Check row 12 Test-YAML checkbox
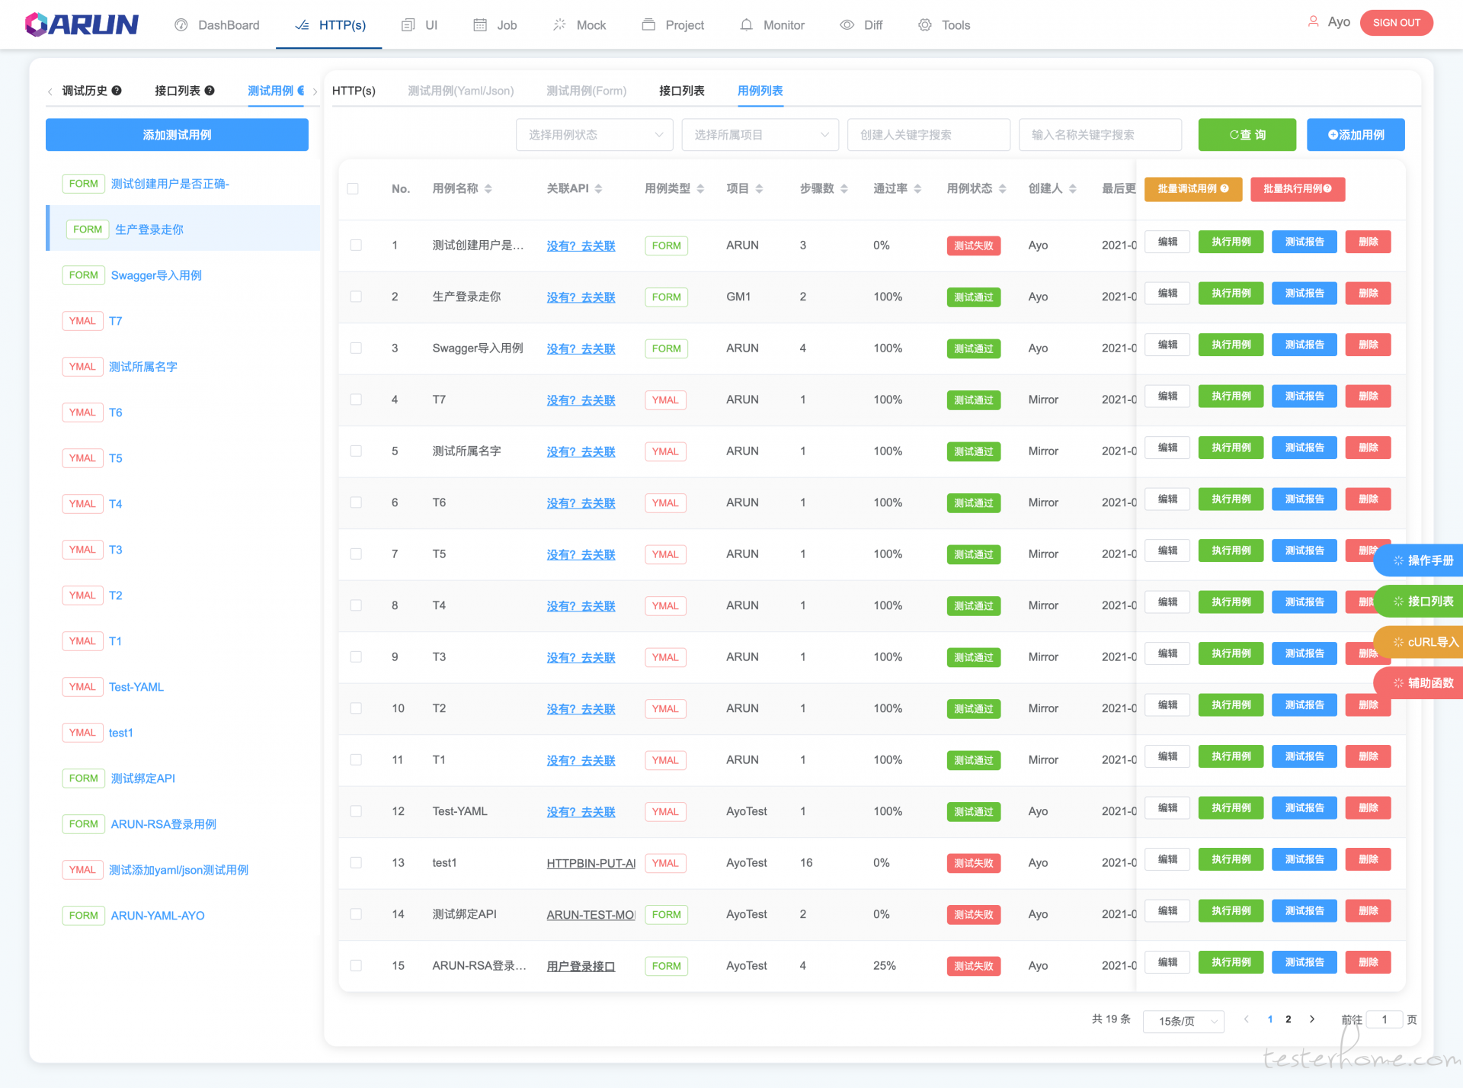Viewport: 1463px width, 1088px height. coord(356,811)
